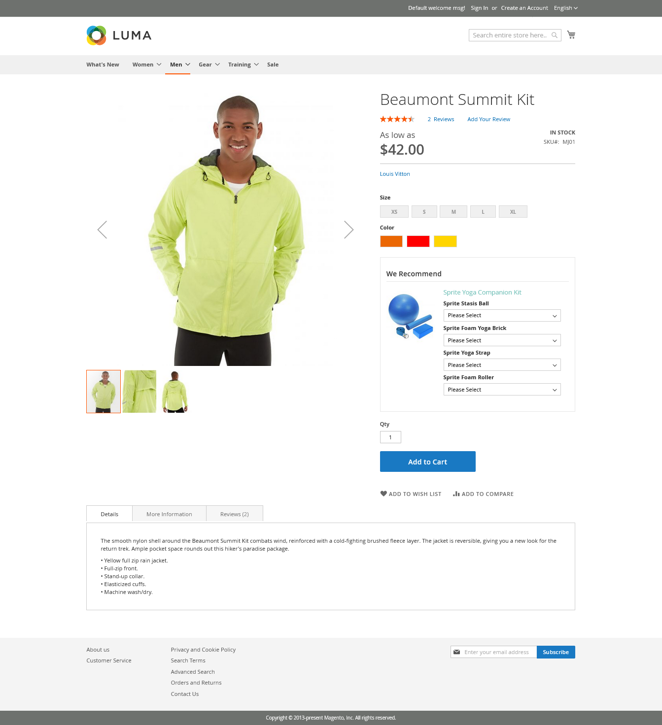Switch to the More Information tab
This screenshot has width=662, height=725.
tap(169, 514)
